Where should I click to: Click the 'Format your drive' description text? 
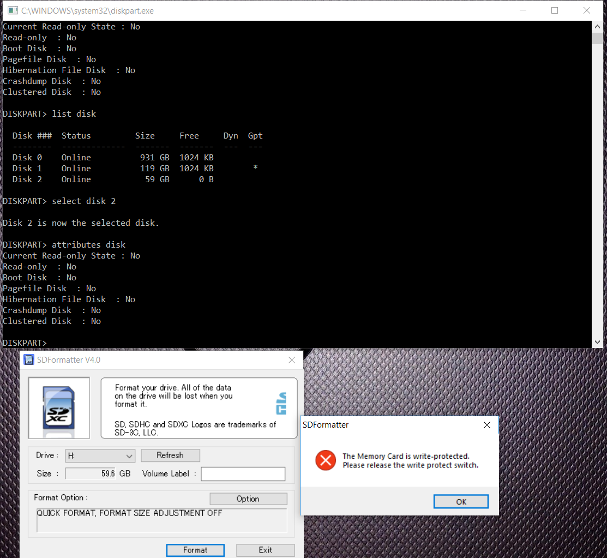(173, 396)
